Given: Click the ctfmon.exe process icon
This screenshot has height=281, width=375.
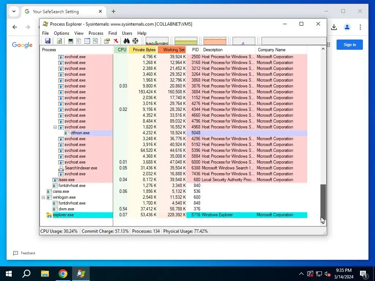Looking at the screenshot, I should 67,133.
